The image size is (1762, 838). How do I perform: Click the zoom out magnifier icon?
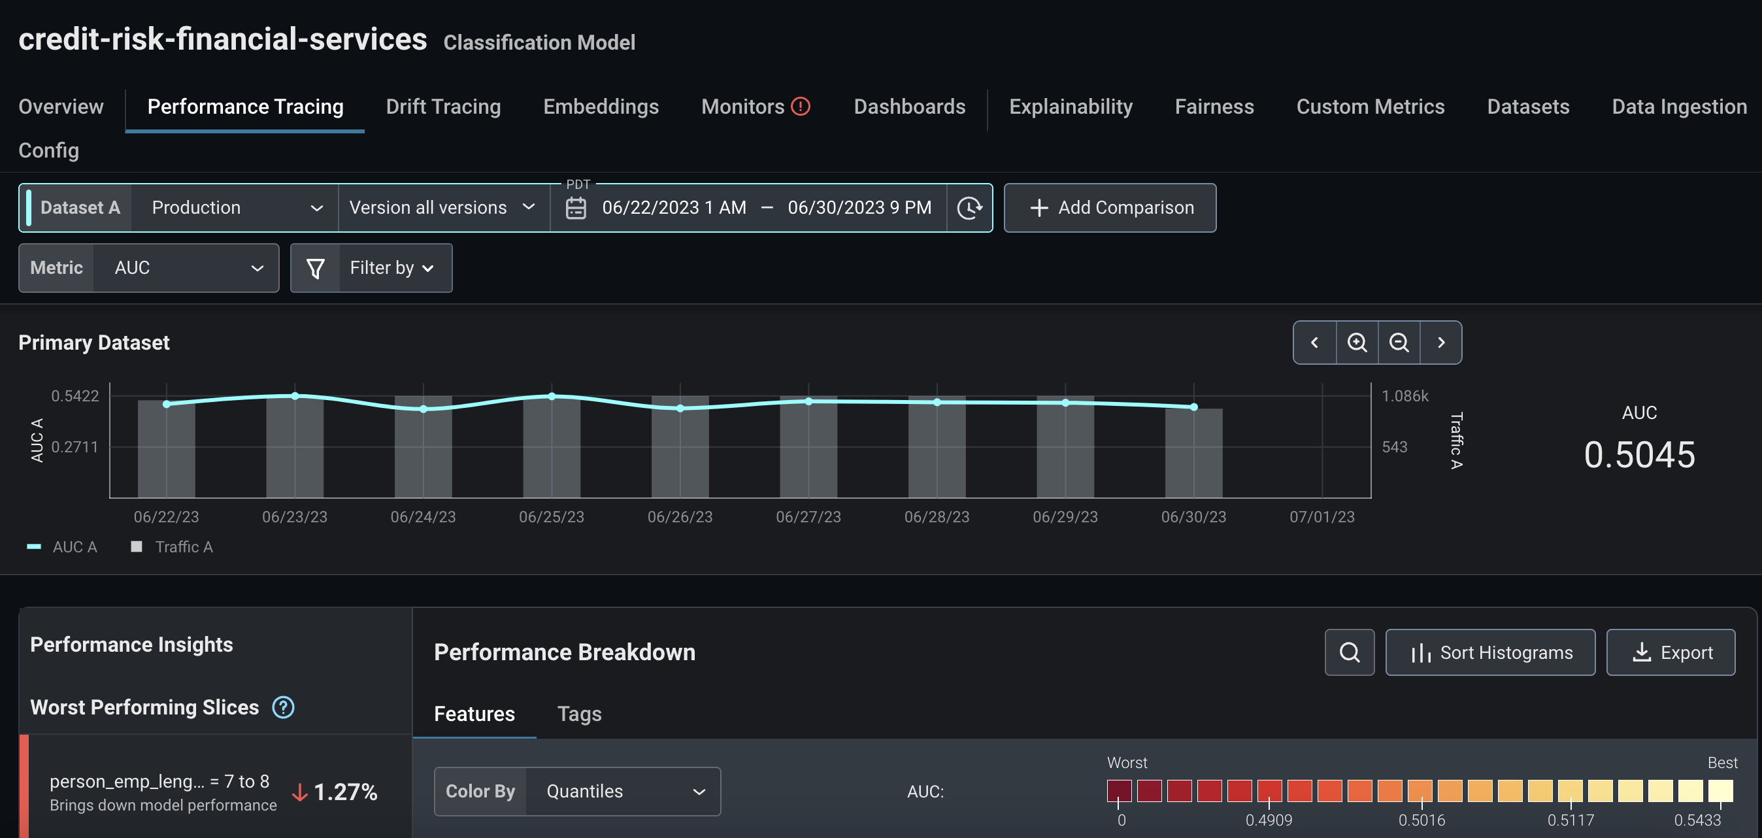[x=1399, y=342]
